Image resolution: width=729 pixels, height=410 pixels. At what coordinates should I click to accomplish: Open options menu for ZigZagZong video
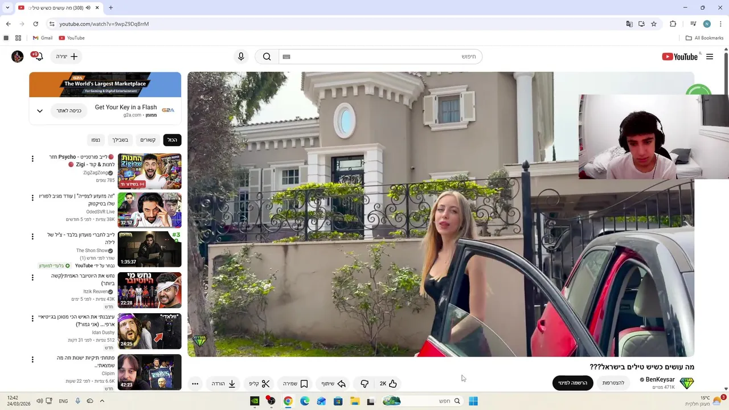32,159
